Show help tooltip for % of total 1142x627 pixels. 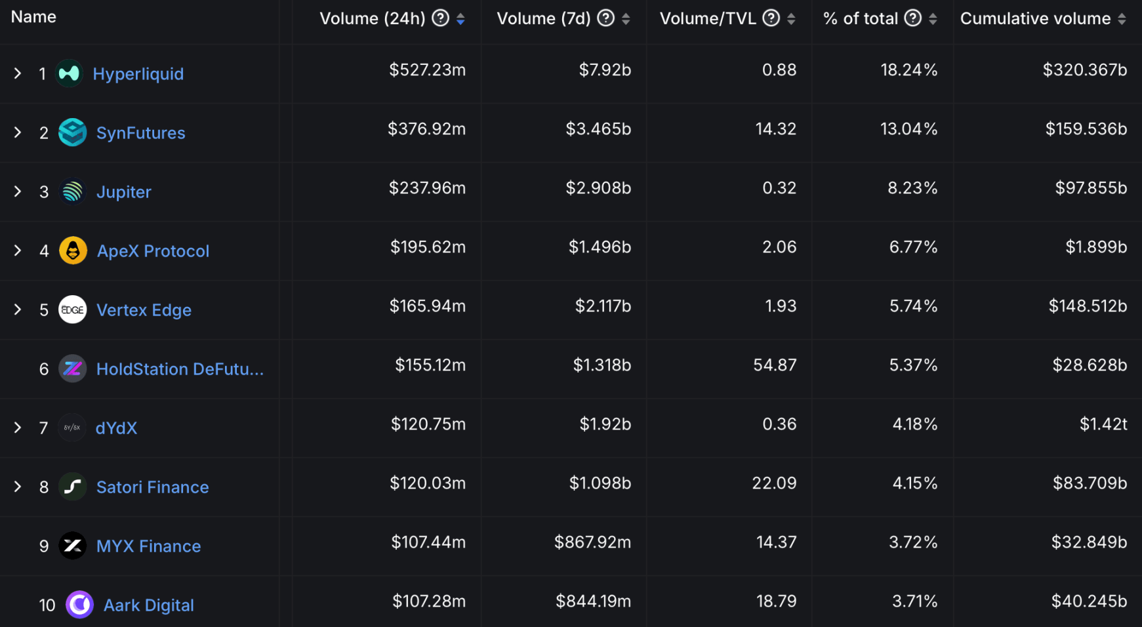click(x=913, y=18)
